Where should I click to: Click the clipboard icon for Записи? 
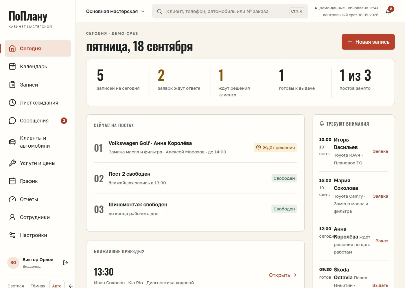(x=12, y=85)
